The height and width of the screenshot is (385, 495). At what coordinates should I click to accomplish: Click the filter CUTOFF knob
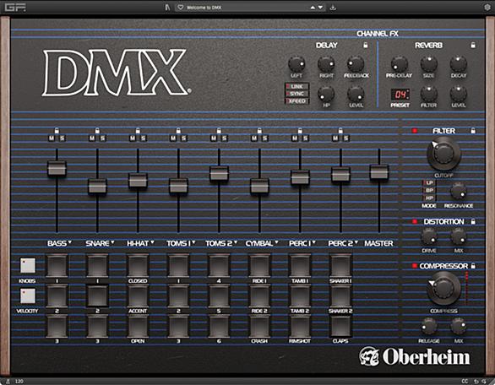click(x=443, y=155)
